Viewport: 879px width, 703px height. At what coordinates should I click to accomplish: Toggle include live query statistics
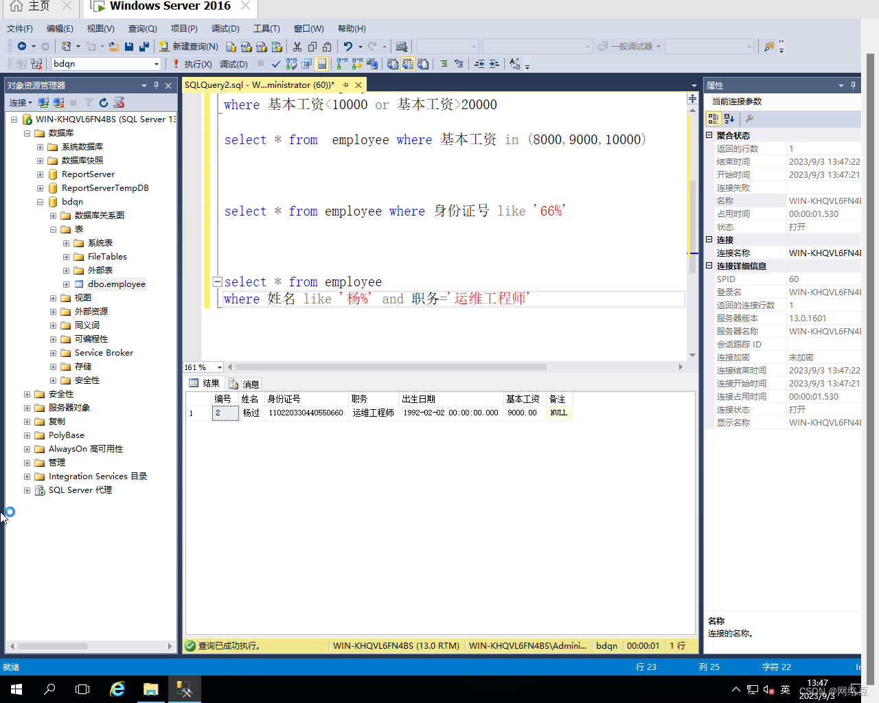[357, 64]
